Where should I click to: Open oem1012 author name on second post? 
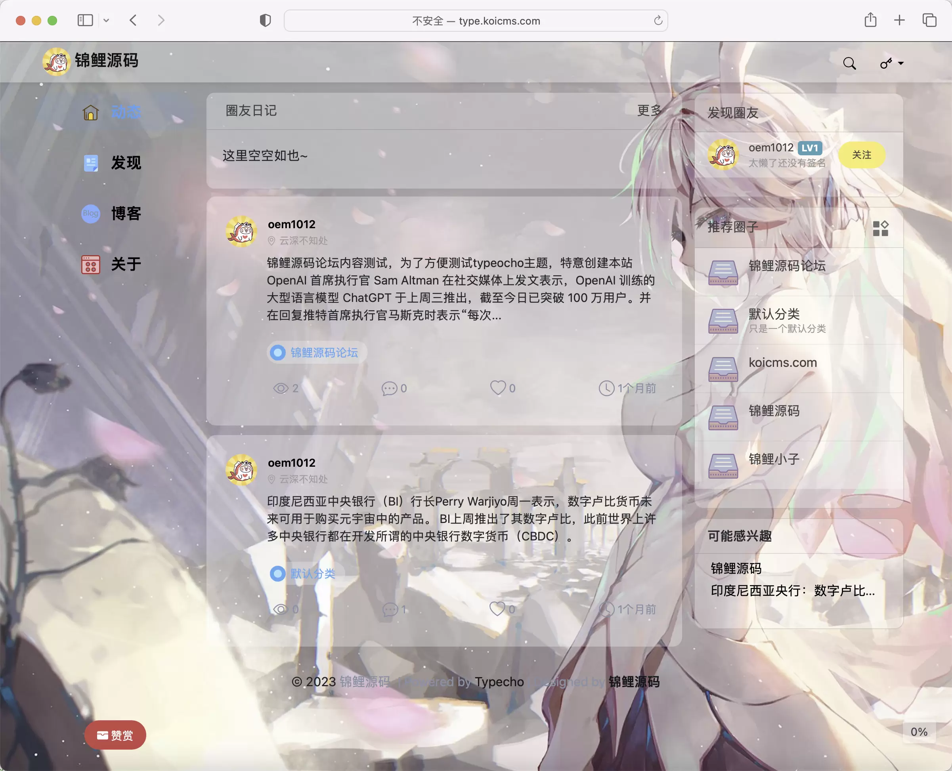coord(291,463)
